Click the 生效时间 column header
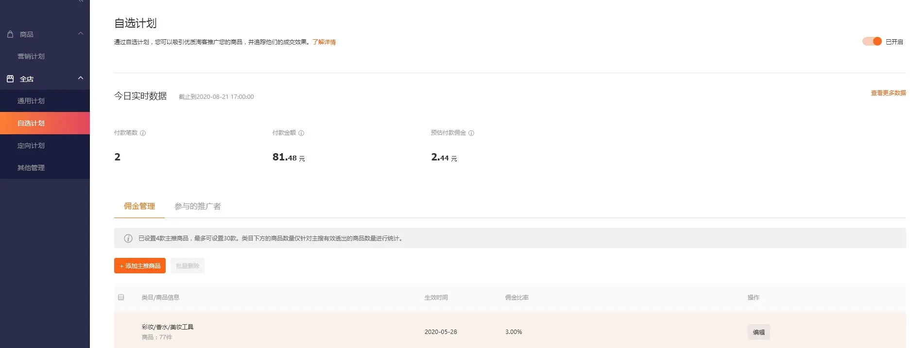 point(436,298)
